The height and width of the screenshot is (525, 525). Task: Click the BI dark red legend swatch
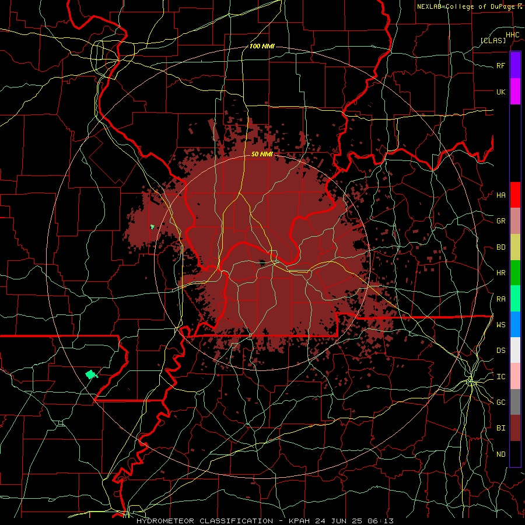click(x=515, y=428)
